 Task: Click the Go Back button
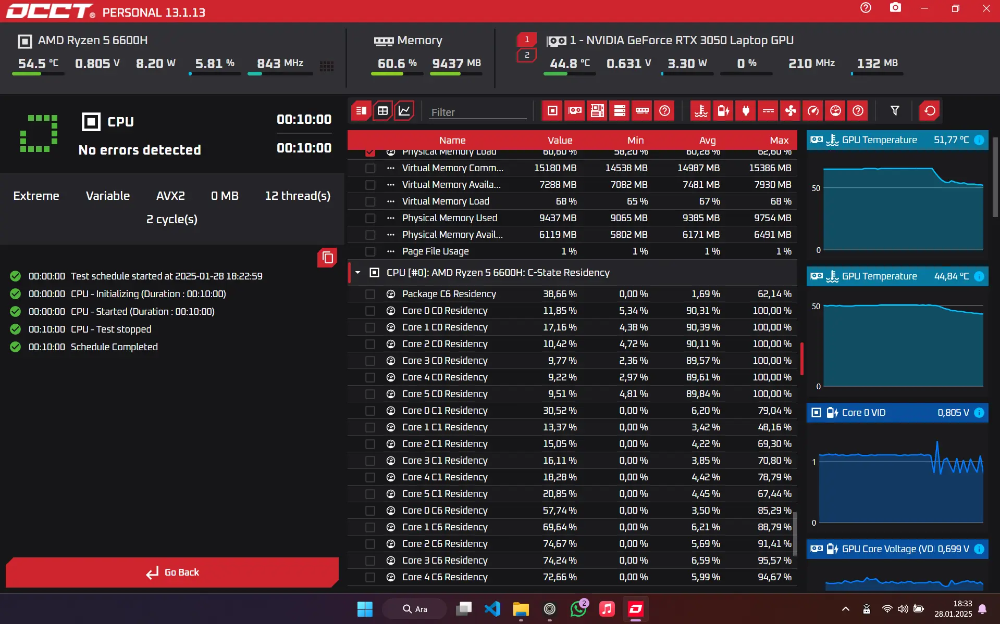172,572
